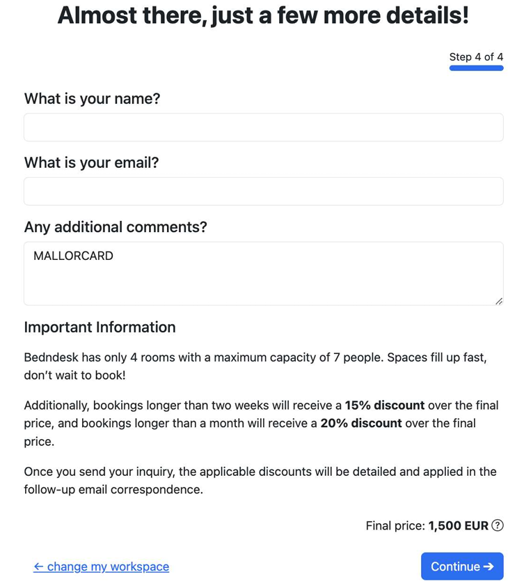Click the "Almost there" page title
The width and height of the screenshot is (524, 586).
[x=263, y=15]
